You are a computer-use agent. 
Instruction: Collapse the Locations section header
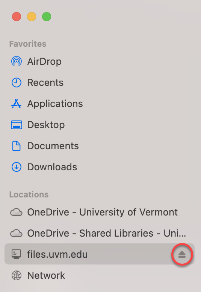point(29,195)
